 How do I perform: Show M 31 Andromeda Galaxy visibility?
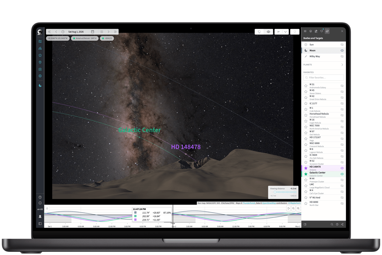click(342, 86)
